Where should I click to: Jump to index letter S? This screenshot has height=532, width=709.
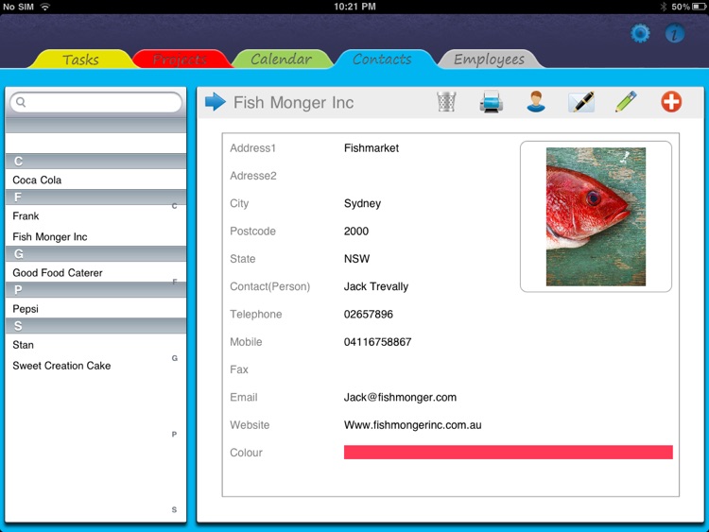coord(174,510)
